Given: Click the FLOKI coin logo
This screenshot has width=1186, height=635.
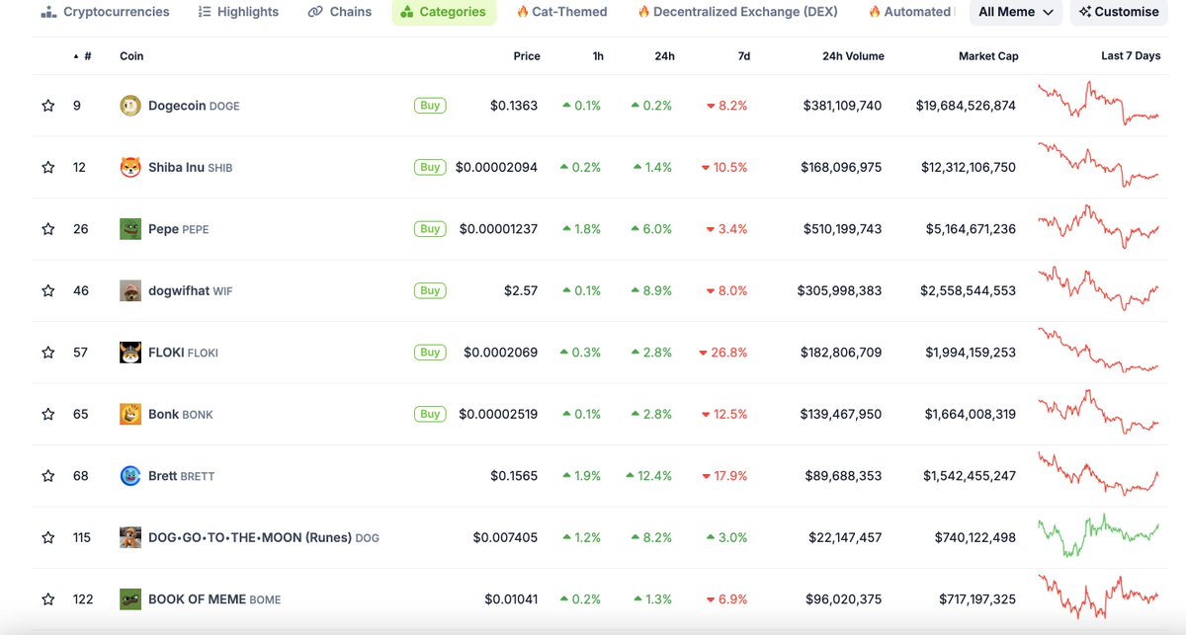Looking at the screenshot, I should (130, 353).
